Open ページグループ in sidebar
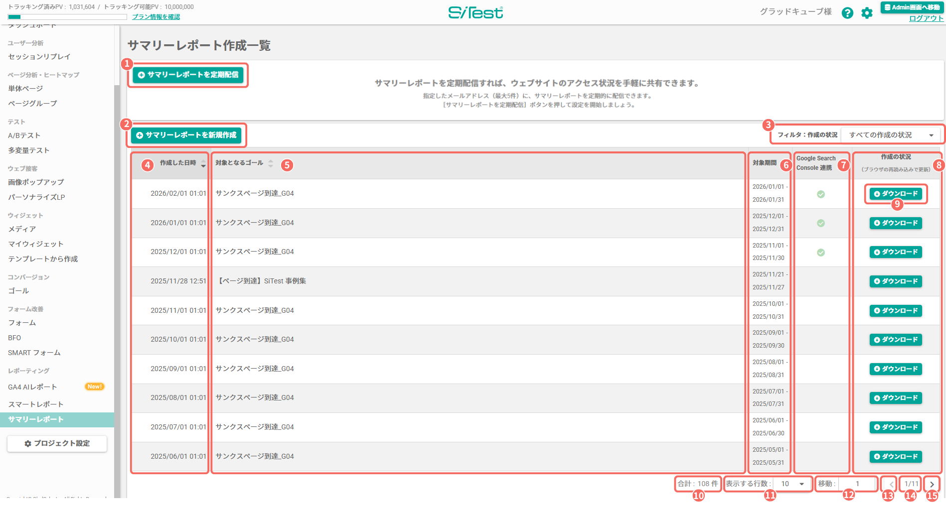 [x=32, y=104]
